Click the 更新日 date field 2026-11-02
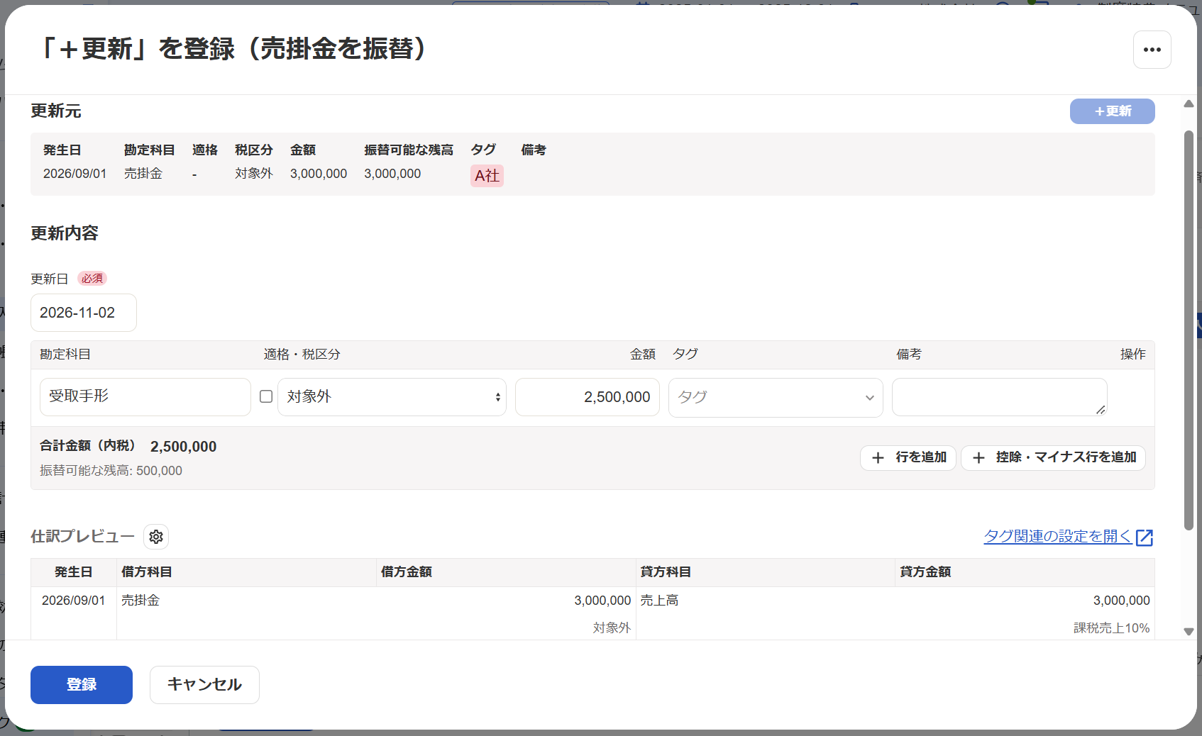This screenshot has width=1202, height=736. (x=84, y=313)
